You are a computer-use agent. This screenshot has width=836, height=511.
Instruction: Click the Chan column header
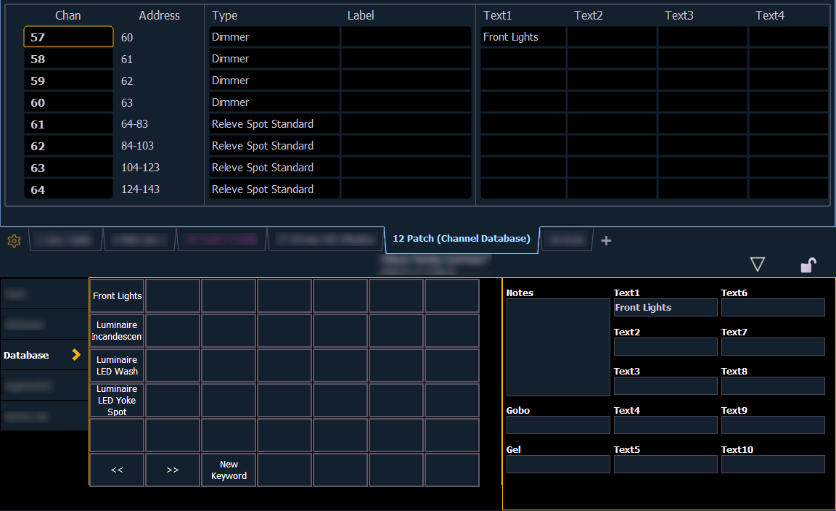[x=68, y=15]
